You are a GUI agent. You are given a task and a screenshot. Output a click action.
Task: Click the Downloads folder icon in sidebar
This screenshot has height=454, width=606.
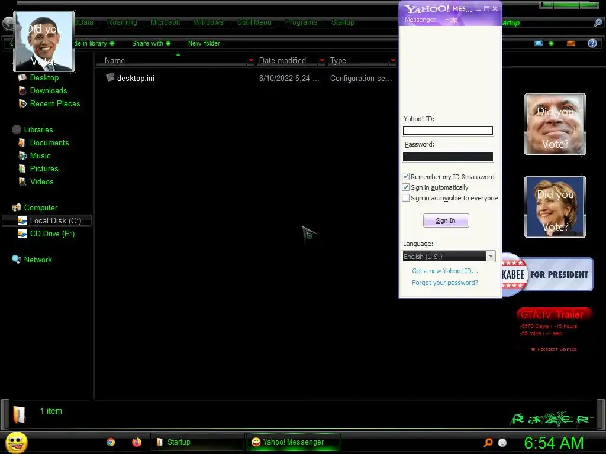[x=22, y=90]
